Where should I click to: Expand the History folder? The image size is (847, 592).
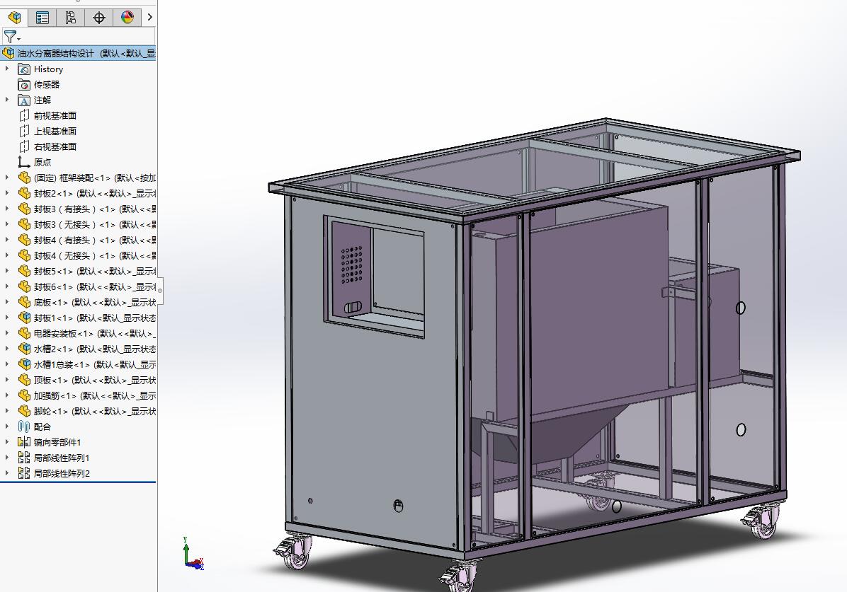[x=7, y=69]
